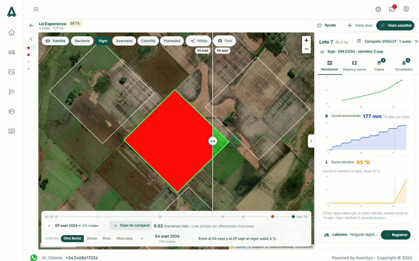Viewport: 419px width, 261px height.
Task: Zoom in on the map
Action: (306, 40)
